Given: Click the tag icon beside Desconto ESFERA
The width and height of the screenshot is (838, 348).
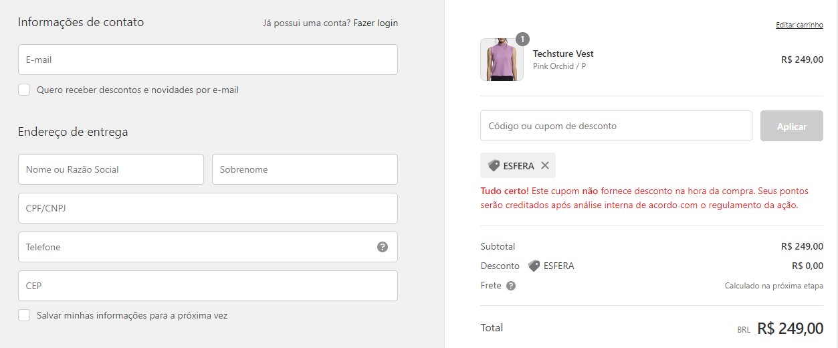Looking at the screenshot, I should tap(534, 266).
